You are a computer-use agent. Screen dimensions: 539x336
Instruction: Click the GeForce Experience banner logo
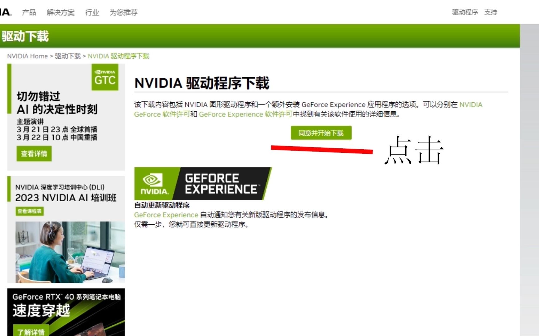[203, 184]
